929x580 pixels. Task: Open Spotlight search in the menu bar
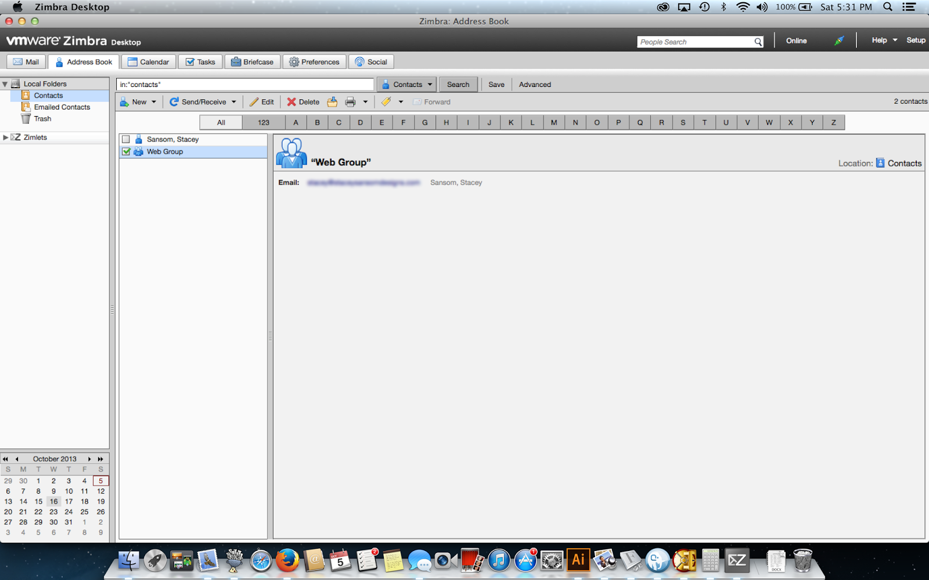(x=888, y=7)
